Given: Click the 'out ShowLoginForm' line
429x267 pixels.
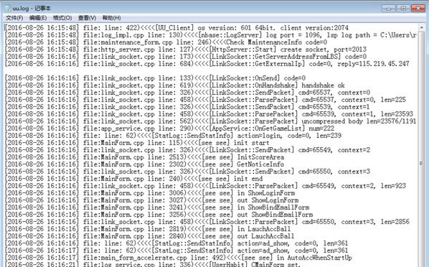Looking at the screenshot, I should point(151,200).
